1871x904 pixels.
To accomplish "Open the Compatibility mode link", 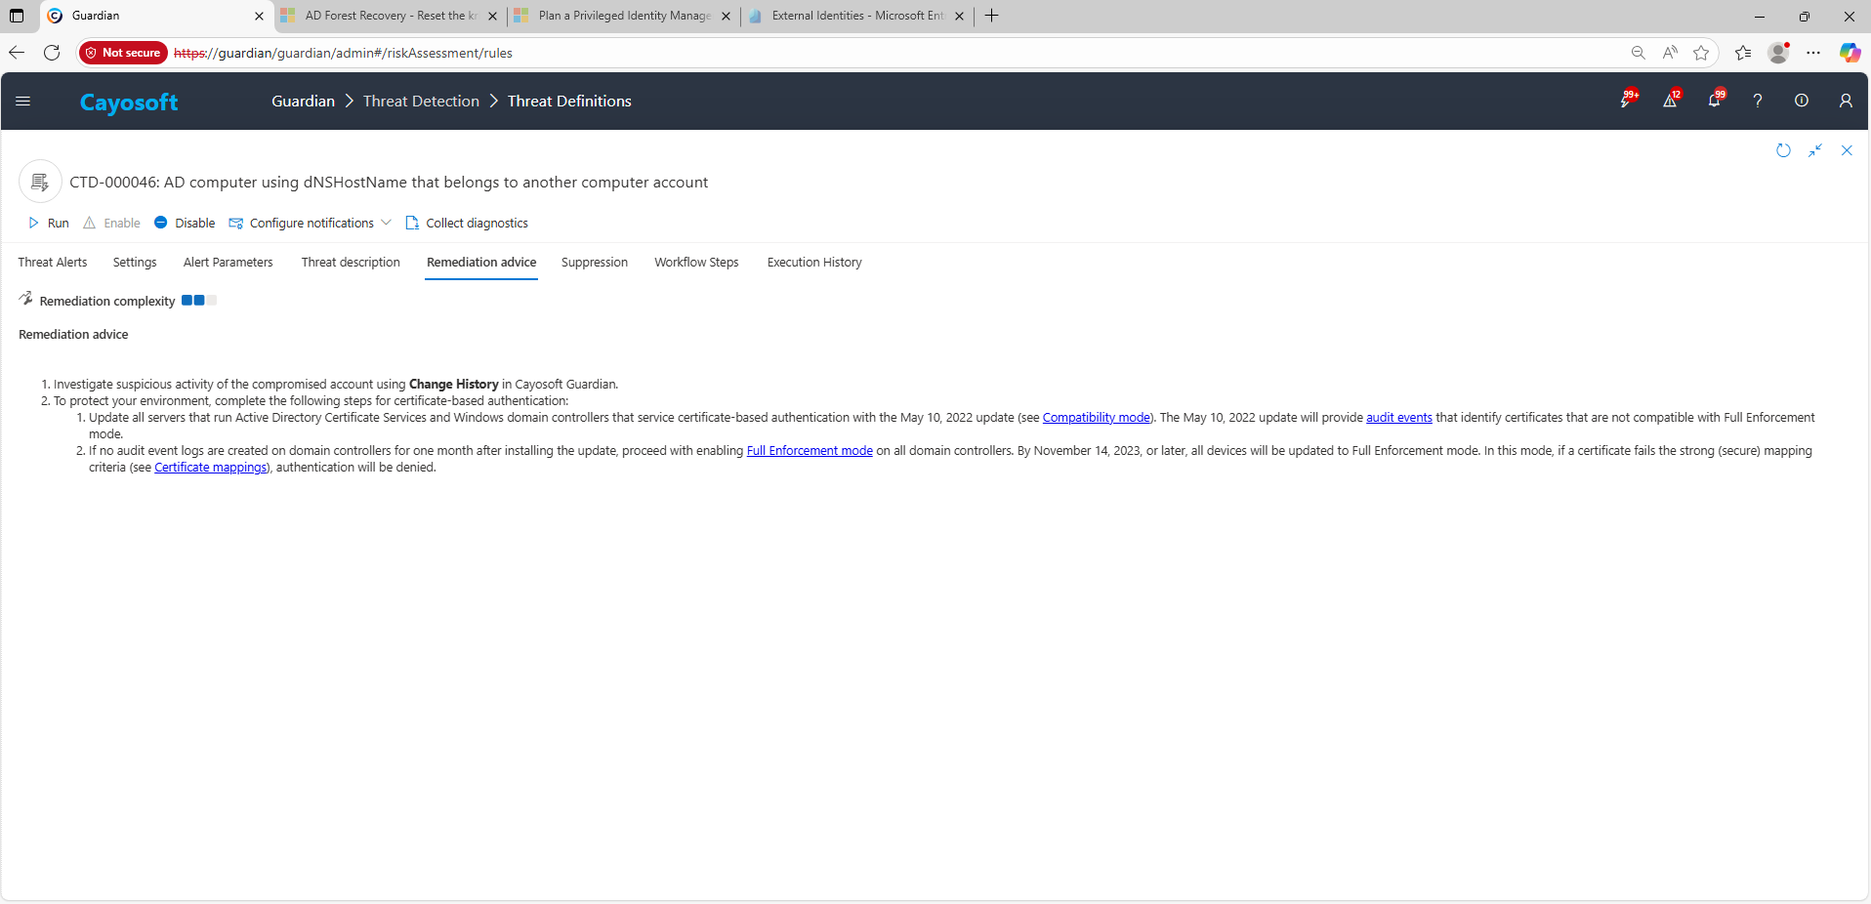I will pos(1096,418).
